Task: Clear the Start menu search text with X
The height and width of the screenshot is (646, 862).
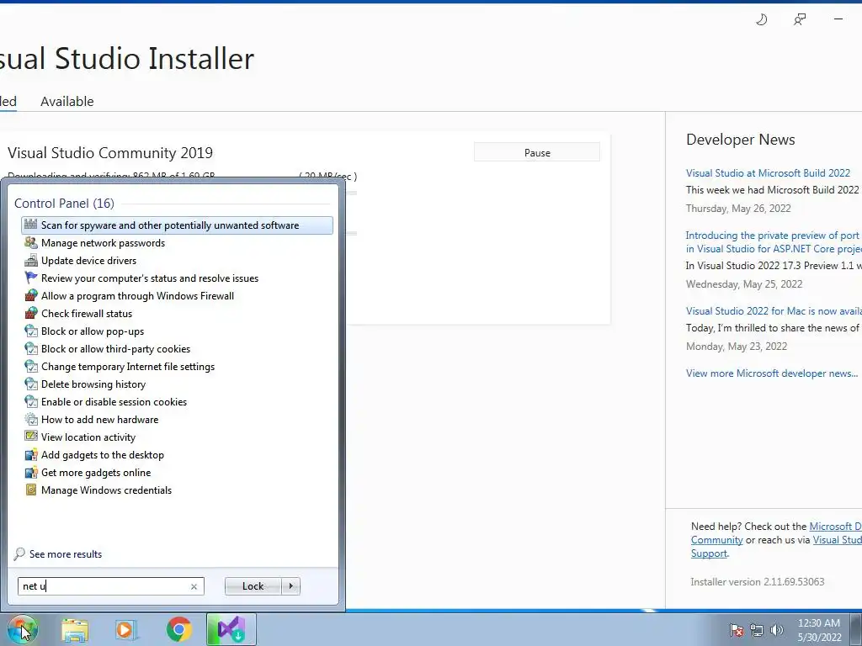Action: click(x=194, y=586)
